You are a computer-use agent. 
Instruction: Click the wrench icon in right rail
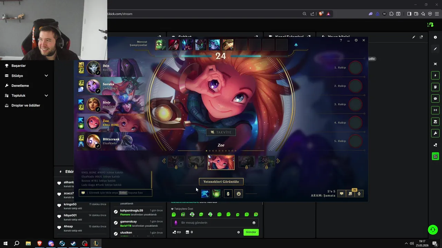(x=435, y=133)
